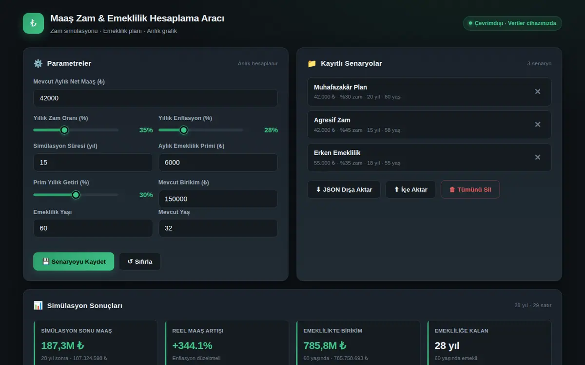Image resolution: width=585 pixels, height=365 pixels.
Task: Remove the Agresif Zam scenario
Action: pos(538,125)
